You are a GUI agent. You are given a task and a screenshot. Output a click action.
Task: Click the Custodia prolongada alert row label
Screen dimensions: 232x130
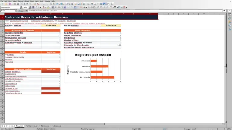(x=13, y=93)
